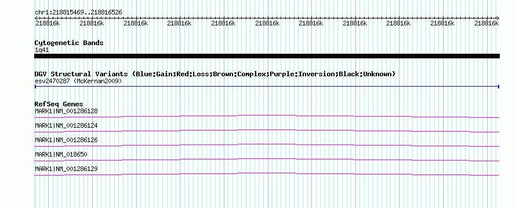516x208 pixels.
Task: Open MARK1|NM_018650 transcript label
Action: tap(61, 154)
